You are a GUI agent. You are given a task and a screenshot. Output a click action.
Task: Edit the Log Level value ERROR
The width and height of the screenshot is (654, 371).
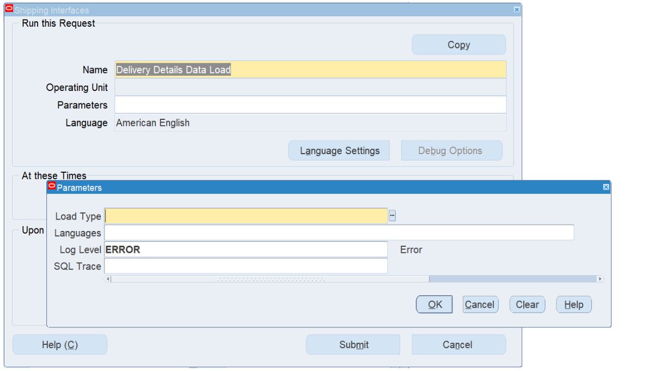click(218, 249)
